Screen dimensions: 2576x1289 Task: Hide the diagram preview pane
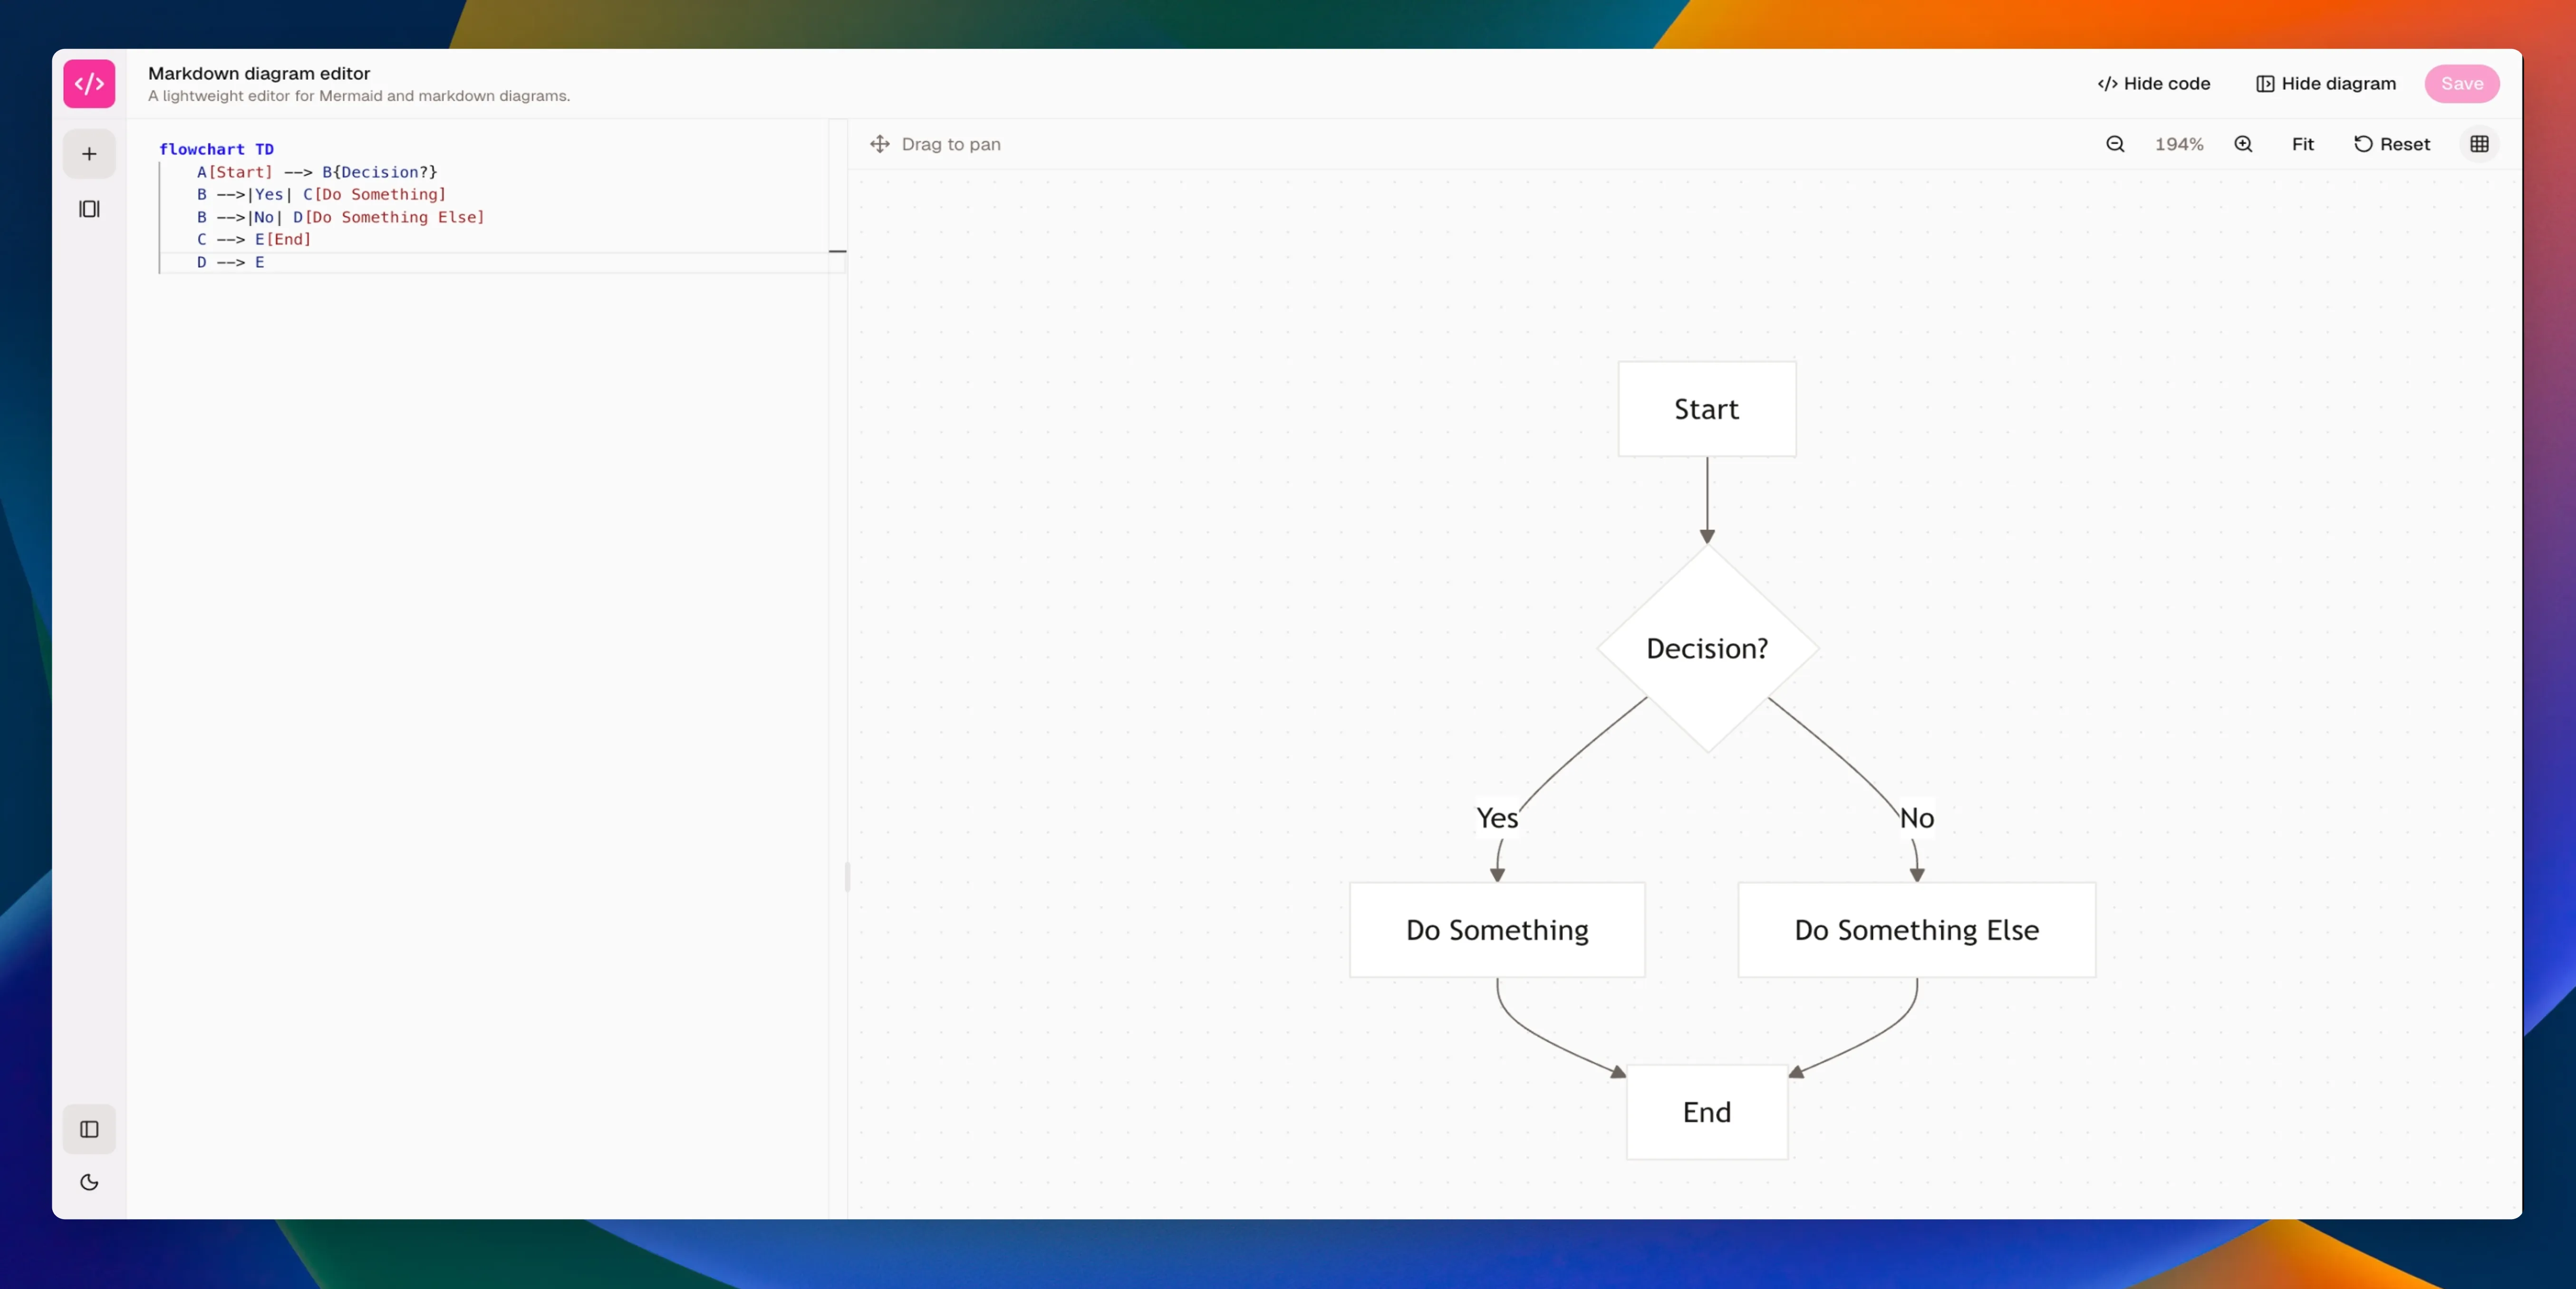tap(2325, 84)
